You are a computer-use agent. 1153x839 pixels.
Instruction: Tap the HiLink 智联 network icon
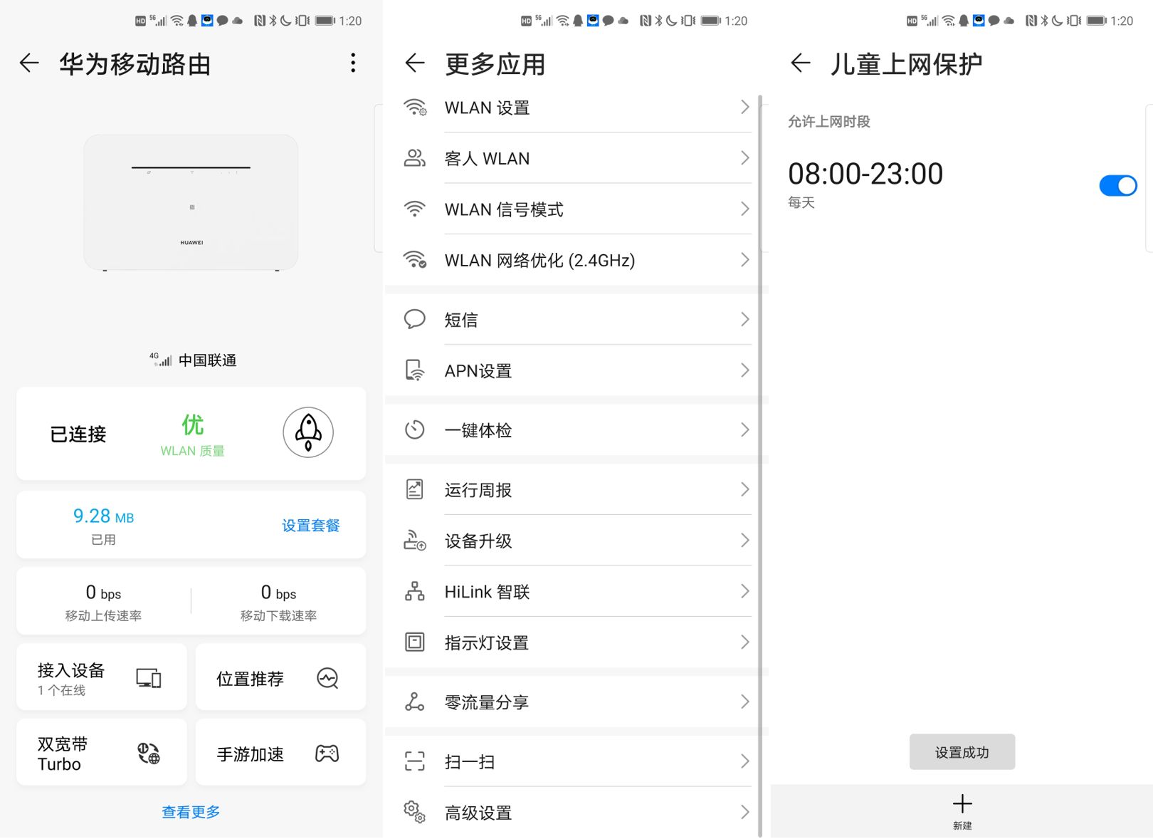[415, 591]
